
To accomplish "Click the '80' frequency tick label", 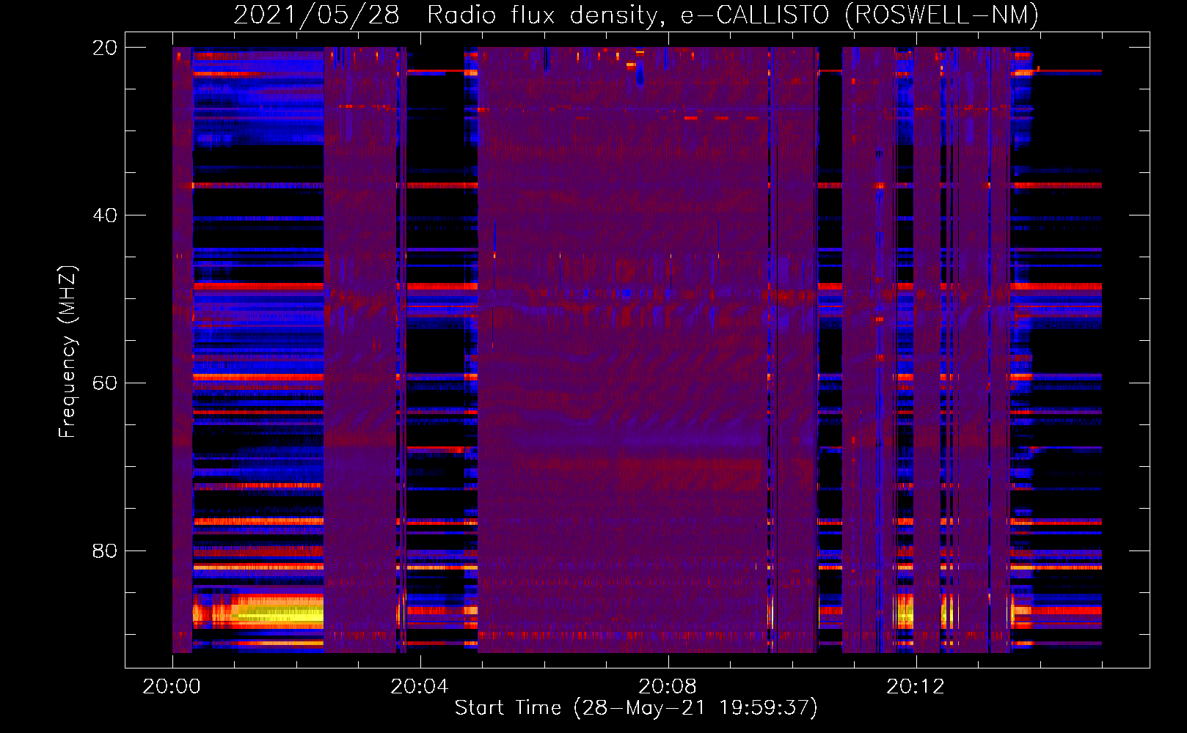I will pos(104,550).
